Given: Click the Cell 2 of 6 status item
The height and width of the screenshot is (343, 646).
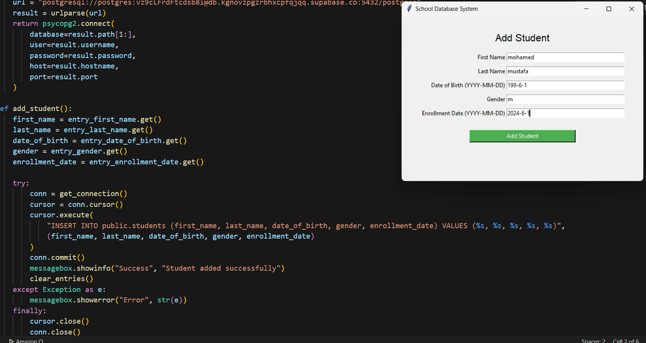Looking at the screenshot, I should pos(626,341).
